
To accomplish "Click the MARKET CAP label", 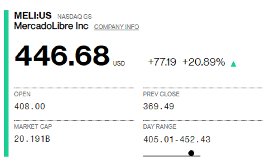I will point(33,127).
